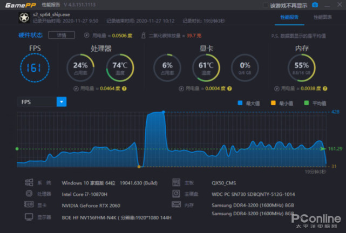Viewport: 346px width, 233px height.
Task: Click the blue 428 peak marker on chart
Action: pos(164,112)
